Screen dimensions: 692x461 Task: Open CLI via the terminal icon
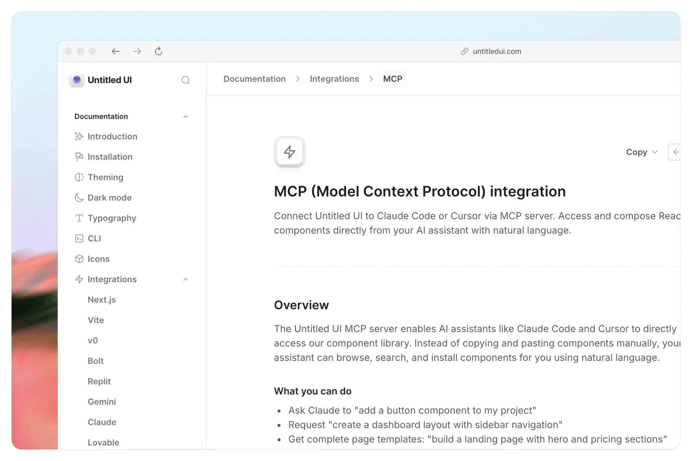pyautogui.click(x=80, y=238)
